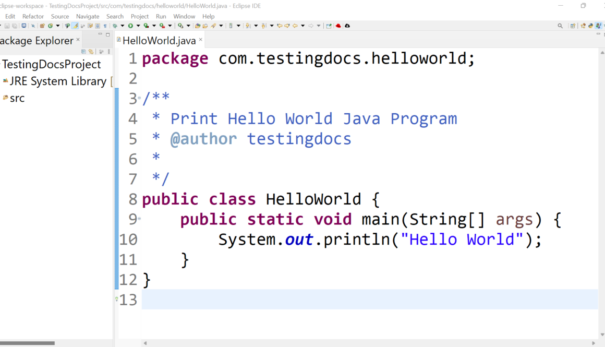
Task: Click the Debug bug icon
Action: coord(115,26)
